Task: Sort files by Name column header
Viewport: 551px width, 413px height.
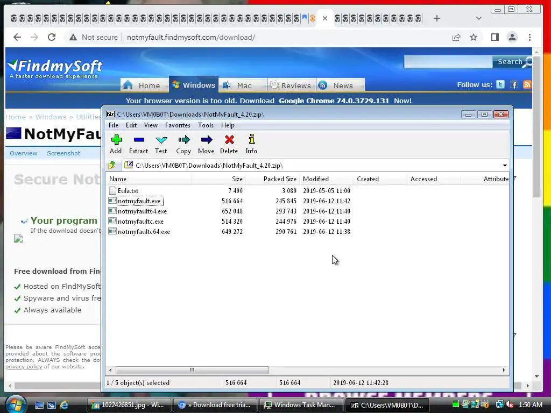Action: [x=149, y=179]
